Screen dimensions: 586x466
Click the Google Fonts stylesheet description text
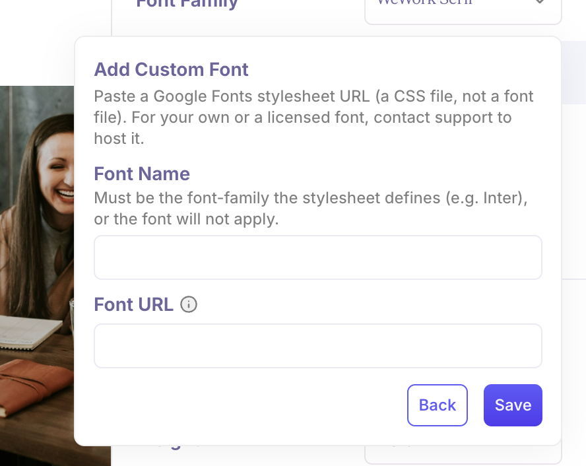pos(313,117)
